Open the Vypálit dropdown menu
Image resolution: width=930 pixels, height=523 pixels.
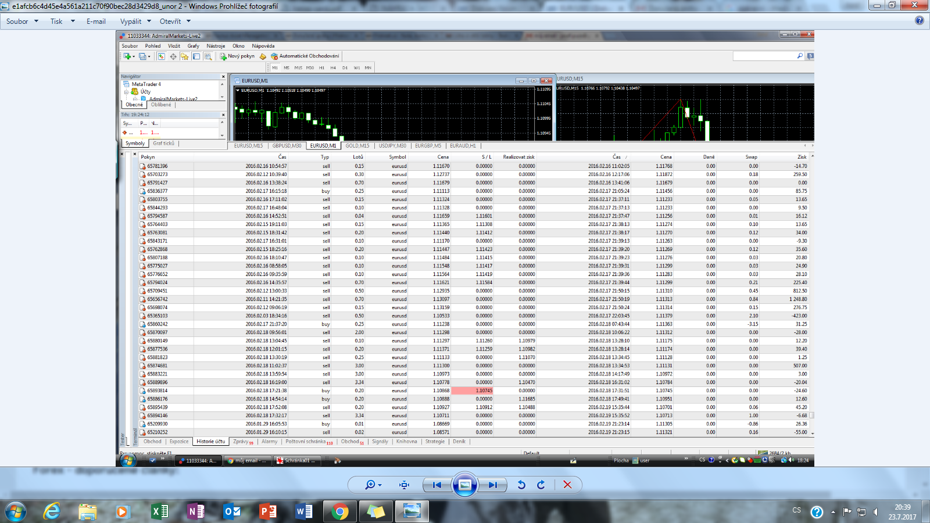(x=135, y=22)
